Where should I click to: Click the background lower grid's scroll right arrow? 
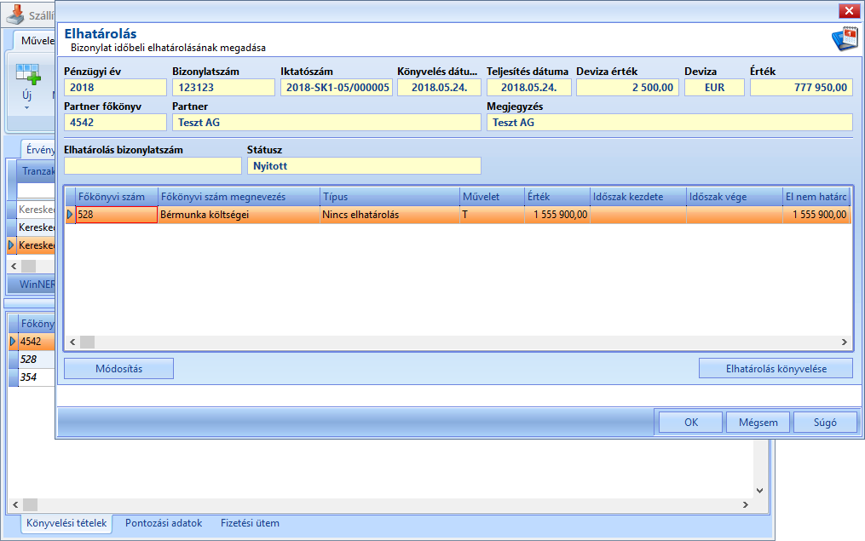pyautogui.click(x=746, y=504)
